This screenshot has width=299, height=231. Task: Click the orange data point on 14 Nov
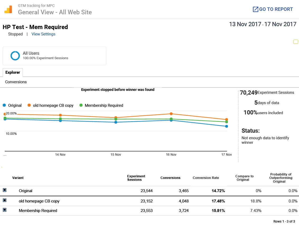click(x=60, y=115)
